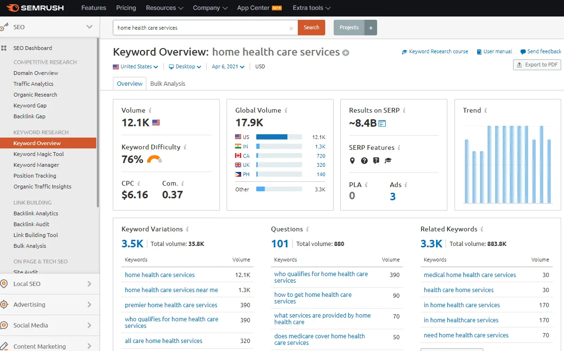Open the Desktop device dropdown
Screen dimensions: 564x351
tap(185, 66)
